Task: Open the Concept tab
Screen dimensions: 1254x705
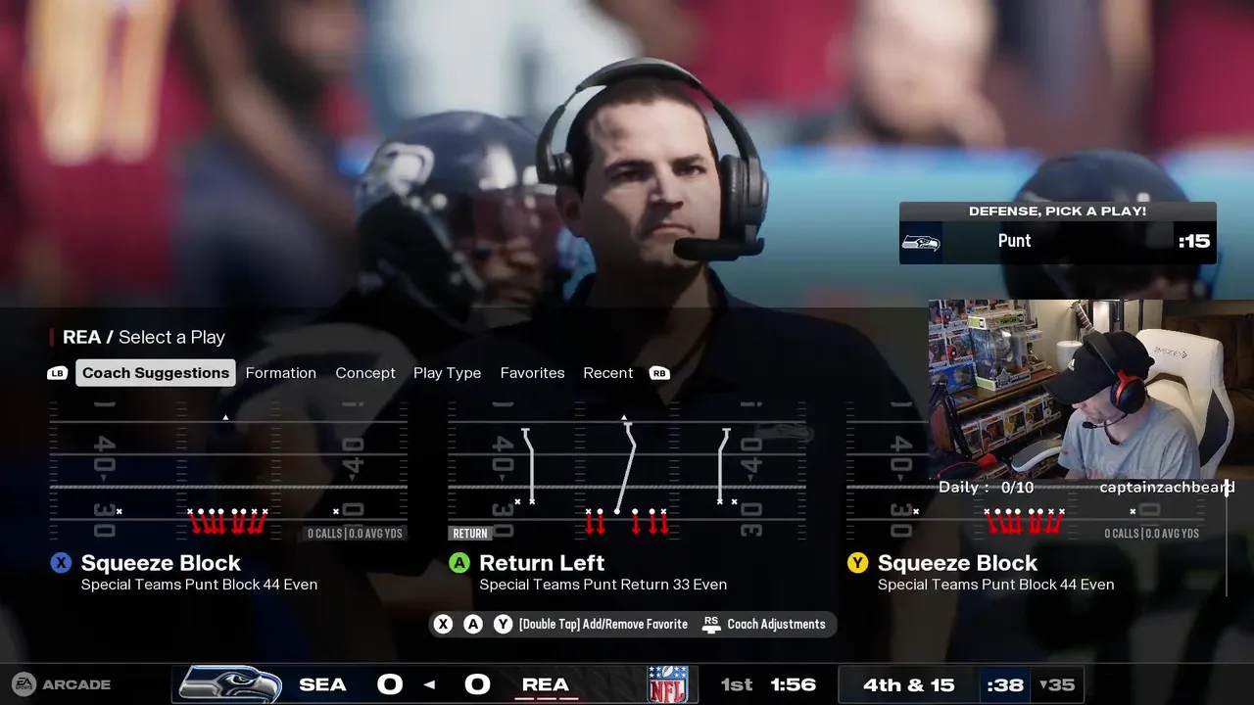Action: click(365, 373)
